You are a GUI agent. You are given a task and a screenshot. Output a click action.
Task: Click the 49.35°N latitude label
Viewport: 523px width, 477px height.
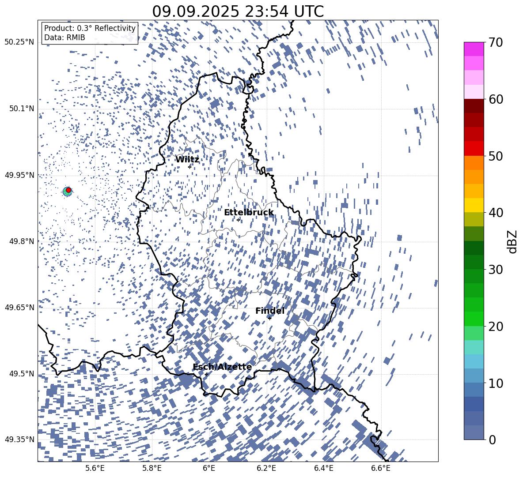click(19, 439)
